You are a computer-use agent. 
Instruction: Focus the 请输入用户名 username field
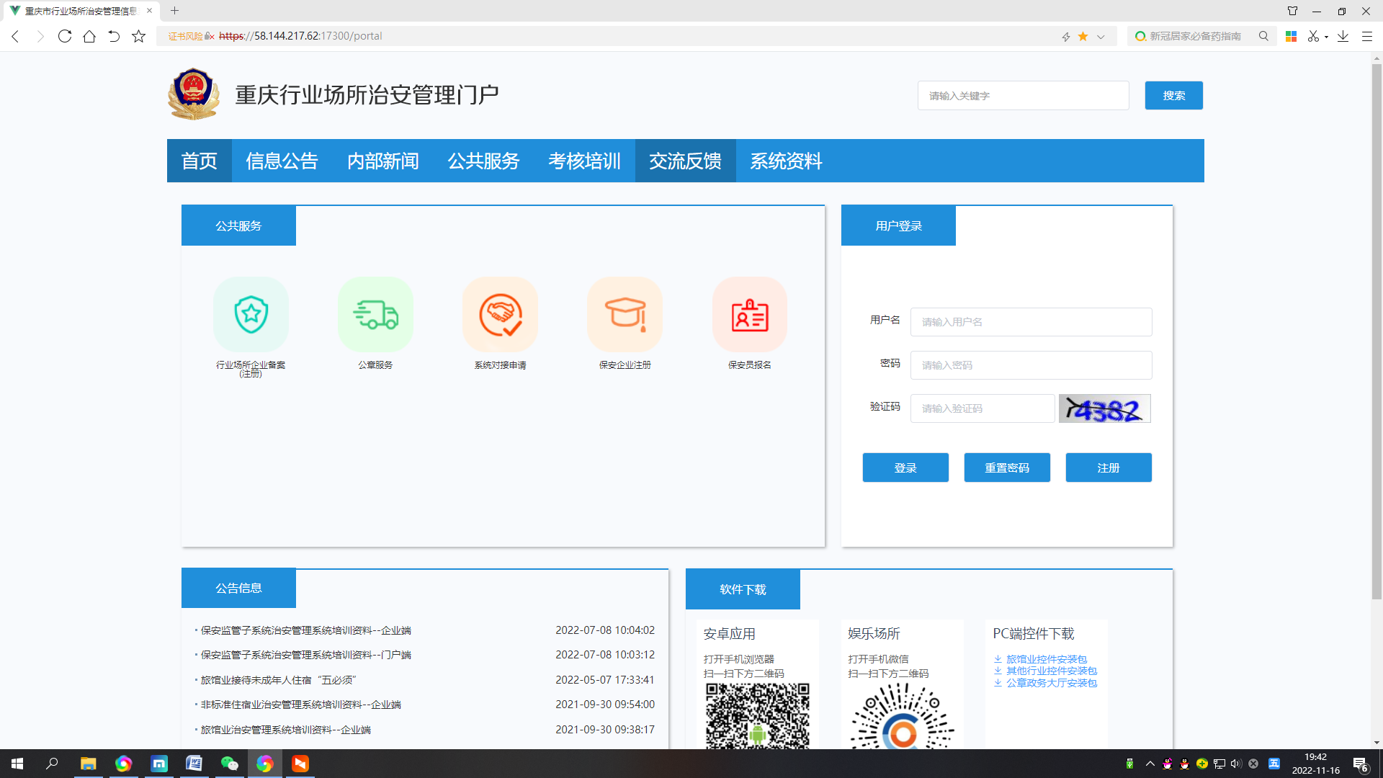pos(1031,322)
